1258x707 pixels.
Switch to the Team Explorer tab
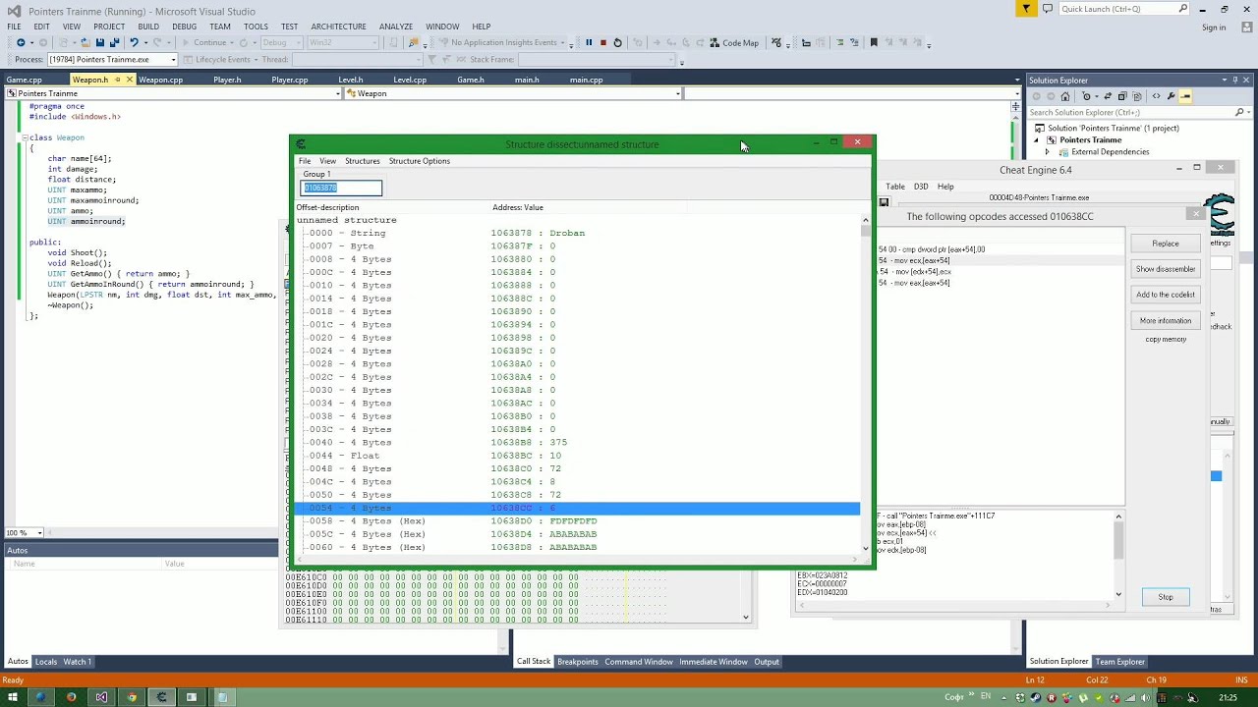pos(1120,662)
